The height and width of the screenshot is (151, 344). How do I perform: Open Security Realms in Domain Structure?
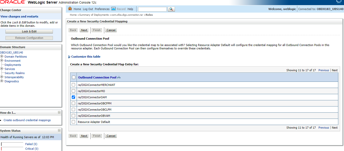tap(15, 73)
